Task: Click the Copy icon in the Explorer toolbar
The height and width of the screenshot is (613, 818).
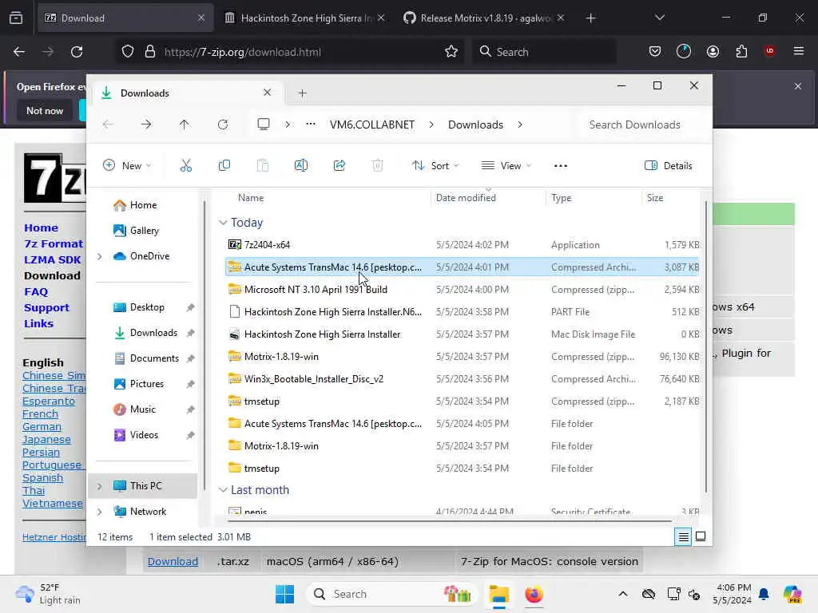Action: [x=224, y=166]
